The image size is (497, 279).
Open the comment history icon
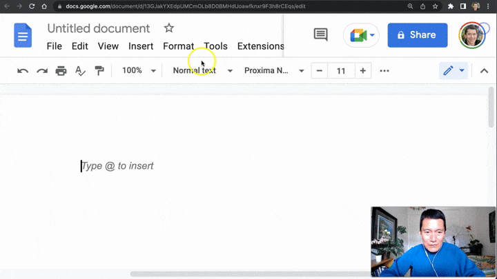(x=320, y=35)
